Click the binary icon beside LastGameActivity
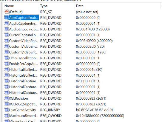 point(6,110)
